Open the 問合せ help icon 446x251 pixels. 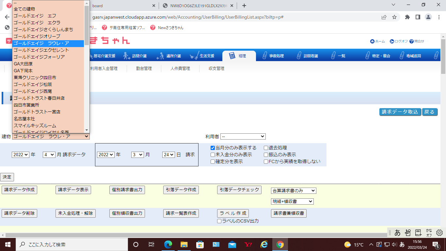(411, 41)
